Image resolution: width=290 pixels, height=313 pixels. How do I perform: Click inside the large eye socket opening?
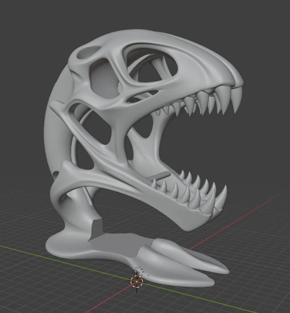pyautogui.click(x=152, y=66)
